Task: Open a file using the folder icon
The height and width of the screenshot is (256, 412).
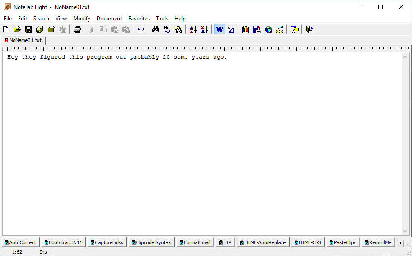Action: (17, 29)
